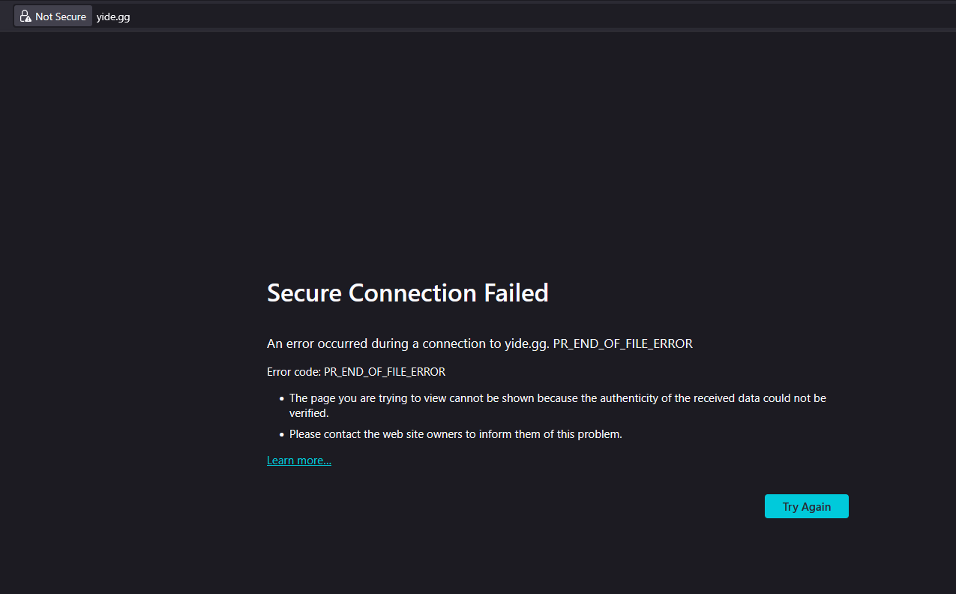
Task: Click the words "Not Secure" beside the lock
Action: click(x=61, y=16)
